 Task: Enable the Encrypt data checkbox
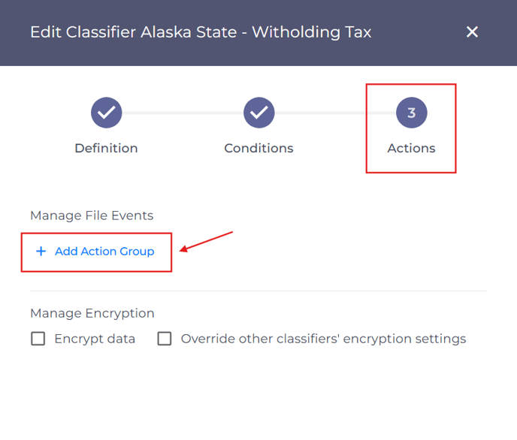point(38,339)
